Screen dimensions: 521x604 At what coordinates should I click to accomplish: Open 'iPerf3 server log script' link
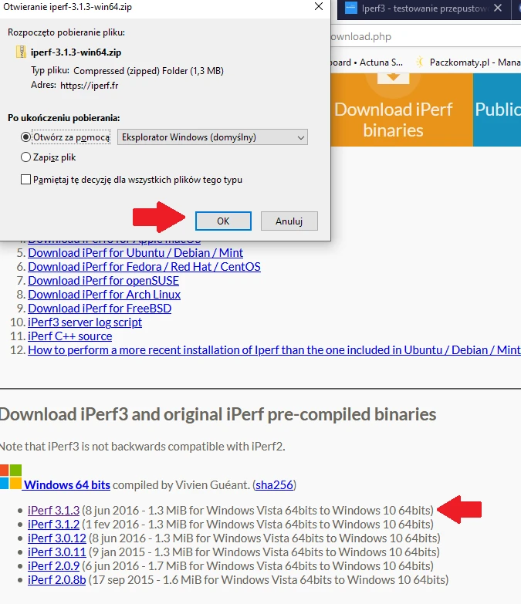(x=85, y=322)
